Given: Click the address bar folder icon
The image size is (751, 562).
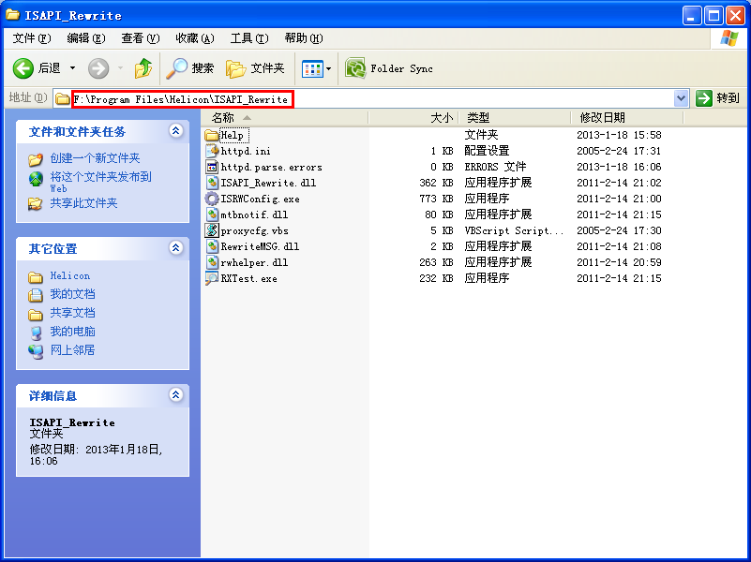Looking at the screenshot, I should click(x=62, y=99).
